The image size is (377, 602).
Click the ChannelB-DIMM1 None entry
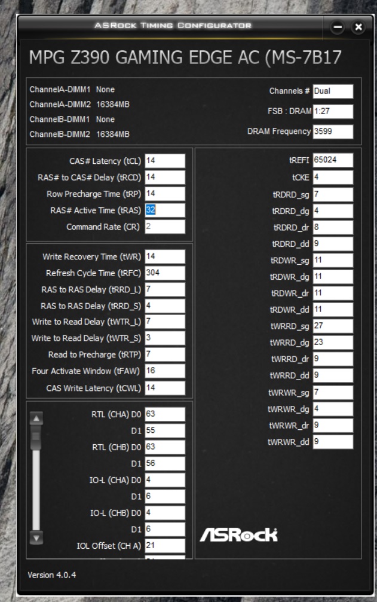[x=72, y=120]
